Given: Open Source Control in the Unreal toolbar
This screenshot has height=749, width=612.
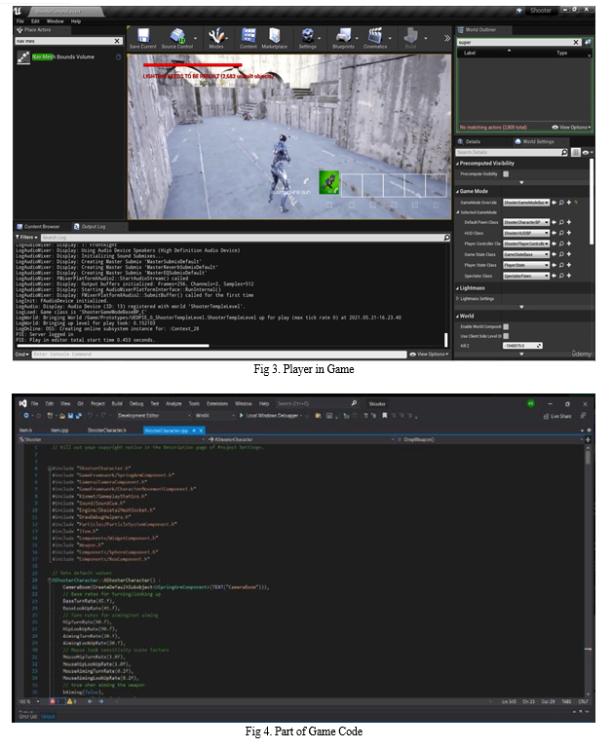Looking at the screenshot, I should (x=177, y=39).
